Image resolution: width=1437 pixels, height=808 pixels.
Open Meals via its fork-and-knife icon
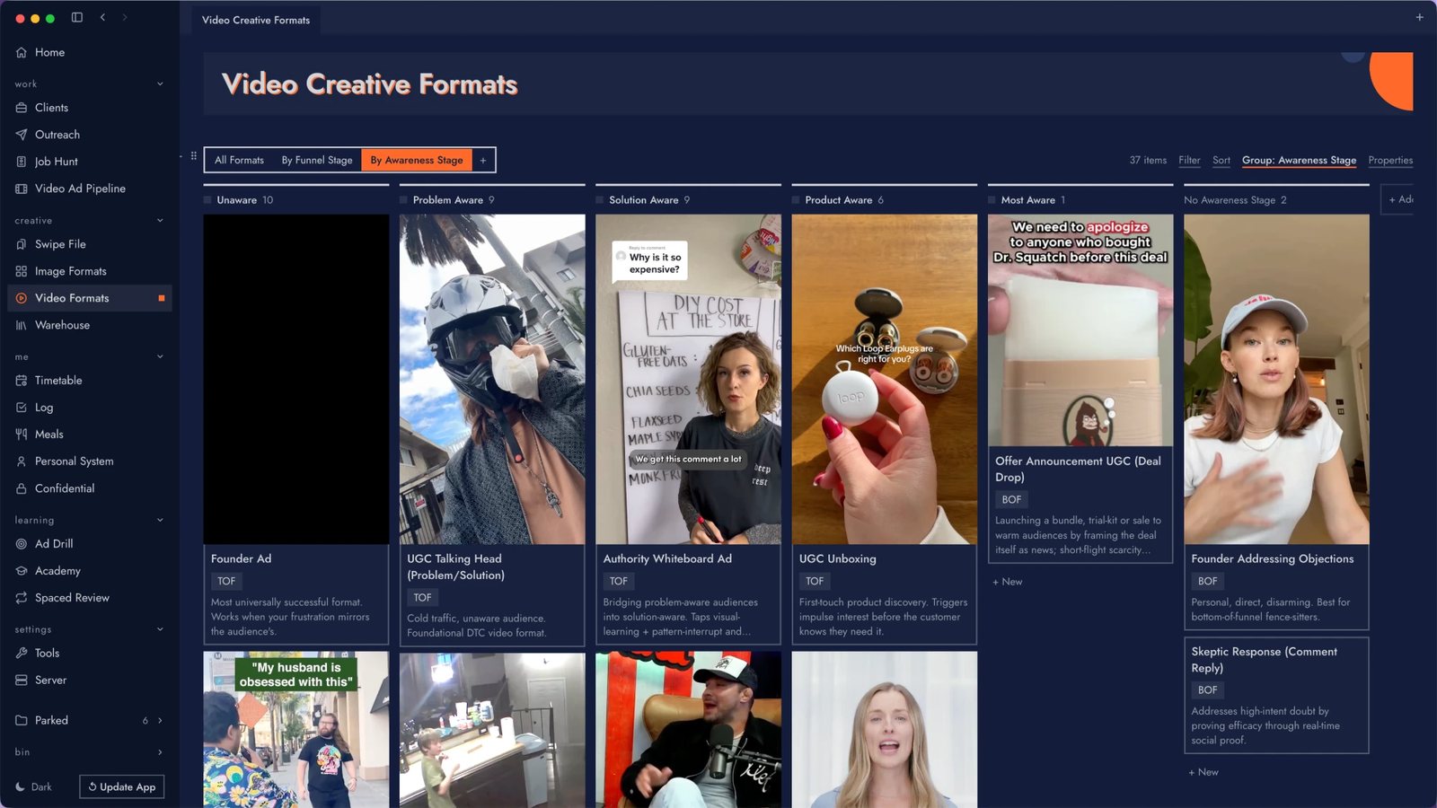coord(22,435)
